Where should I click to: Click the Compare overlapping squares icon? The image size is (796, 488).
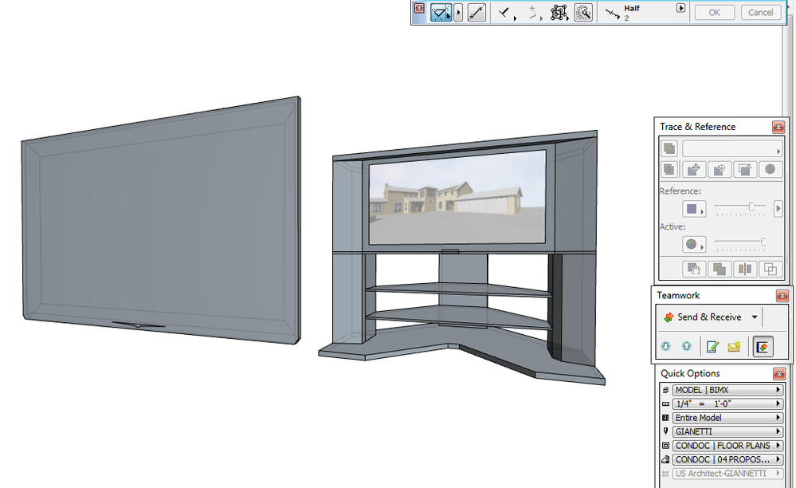[x=771, y=269]
